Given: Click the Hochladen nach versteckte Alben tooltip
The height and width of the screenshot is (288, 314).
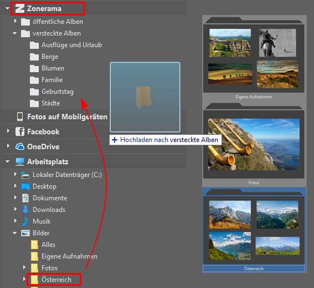Looking at the screenshot, I should (x=166, y=140).
